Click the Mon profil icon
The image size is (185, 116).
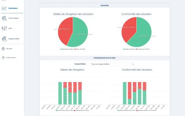click(3, 49)
